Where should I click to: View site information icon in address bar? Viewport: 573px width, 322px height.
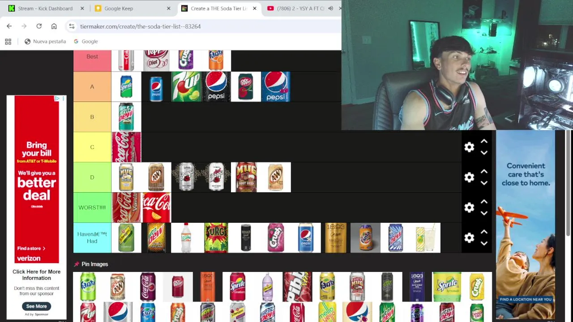pos(72,26)
